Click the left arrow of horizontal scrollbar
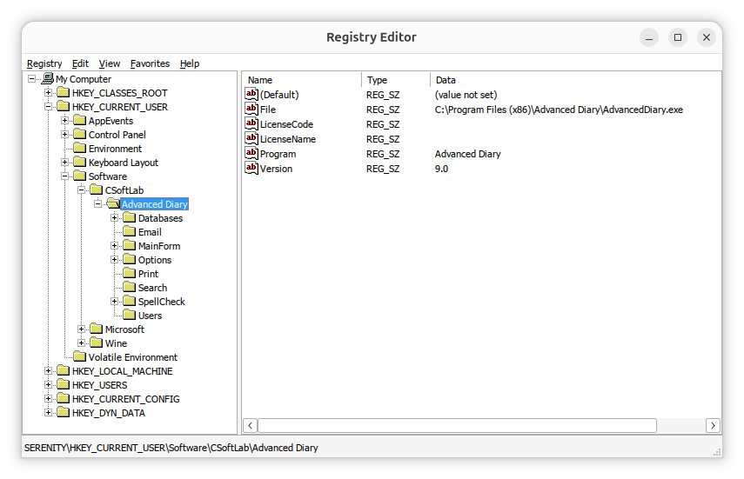Image resolution: width=744 pixels, height=479 pixels. [x=251, y=425]
